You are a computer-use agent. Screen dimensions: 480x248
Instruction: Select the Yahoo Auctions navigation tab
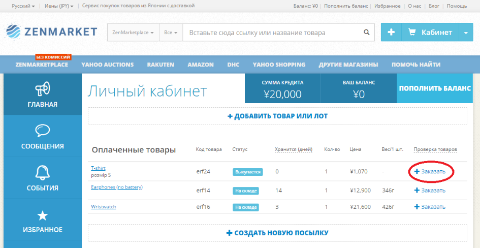coord(108,65)
